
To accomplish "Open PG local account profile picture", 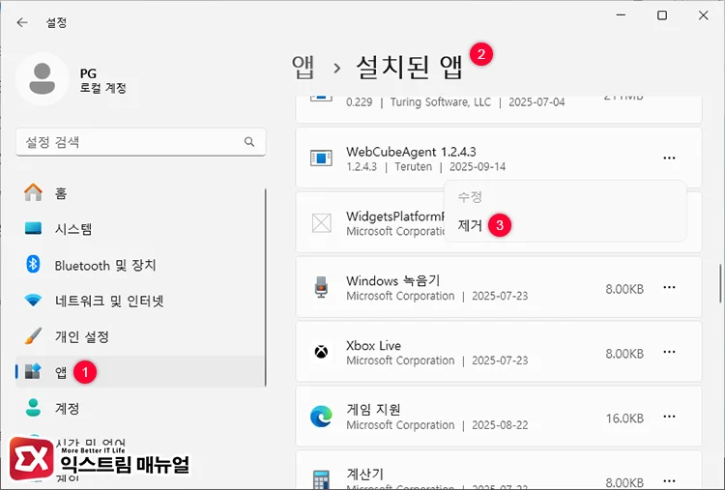I will (x=43, y=79).
